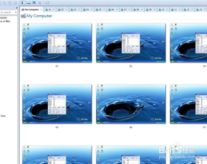Viewport: 207px width, 164px height.
Task: Click the My Computer page heading
Action: 39,16
